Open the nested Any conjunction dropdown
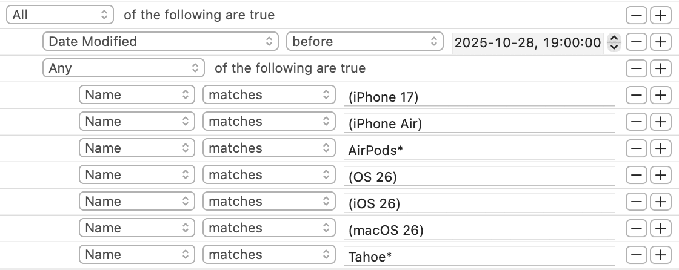This screenshot has width=679, height=270. point(124,68)
